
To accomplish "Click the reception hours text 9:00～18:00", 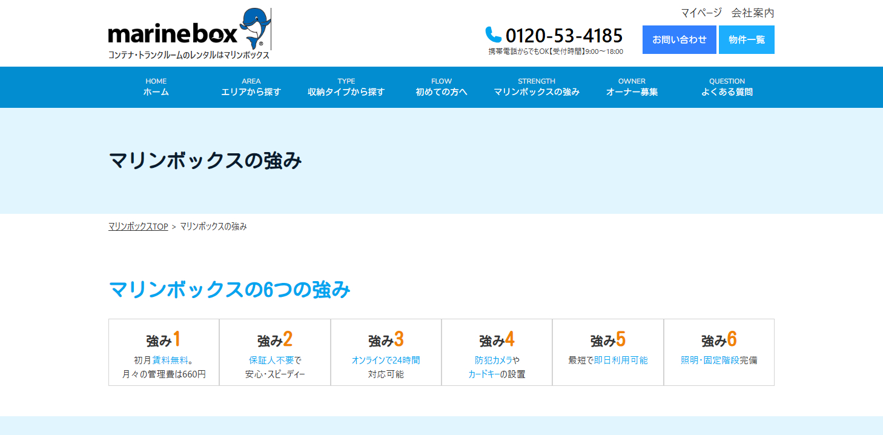I will click(603, 51).
